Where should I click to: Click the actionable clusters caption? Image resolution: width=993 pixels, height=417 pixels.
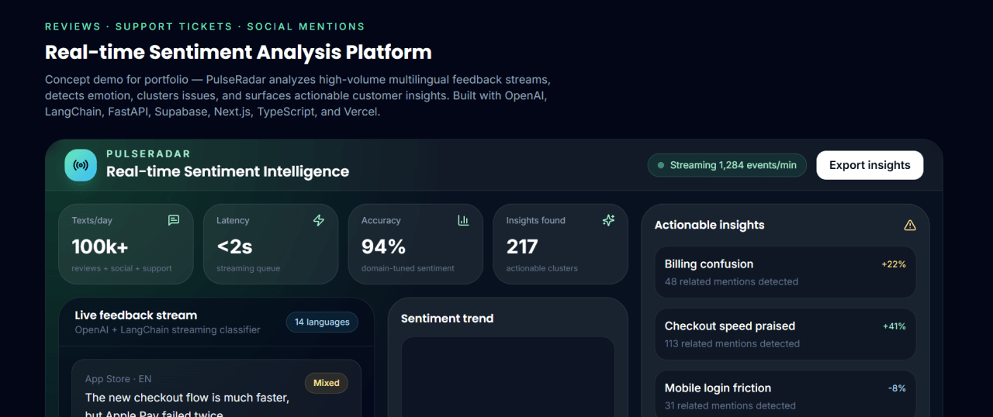point(542,268)
